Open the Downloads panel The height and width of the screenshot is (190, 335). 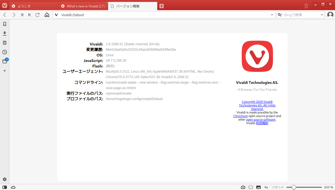[x=5, y=33]
